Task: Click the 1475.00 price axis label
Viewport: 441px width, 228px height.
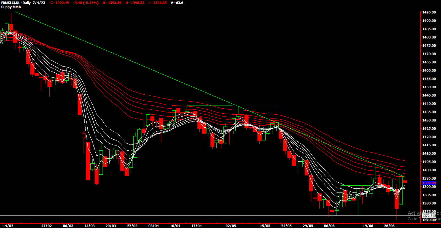Action: (x=429, y=46)
